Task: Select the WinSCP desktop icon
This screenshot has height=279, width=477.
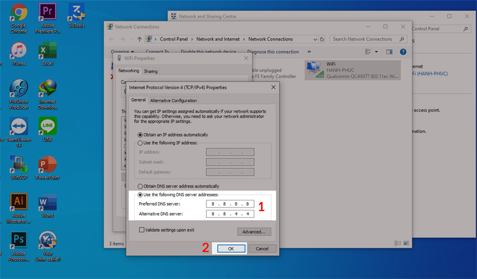Action: [18, 168]
